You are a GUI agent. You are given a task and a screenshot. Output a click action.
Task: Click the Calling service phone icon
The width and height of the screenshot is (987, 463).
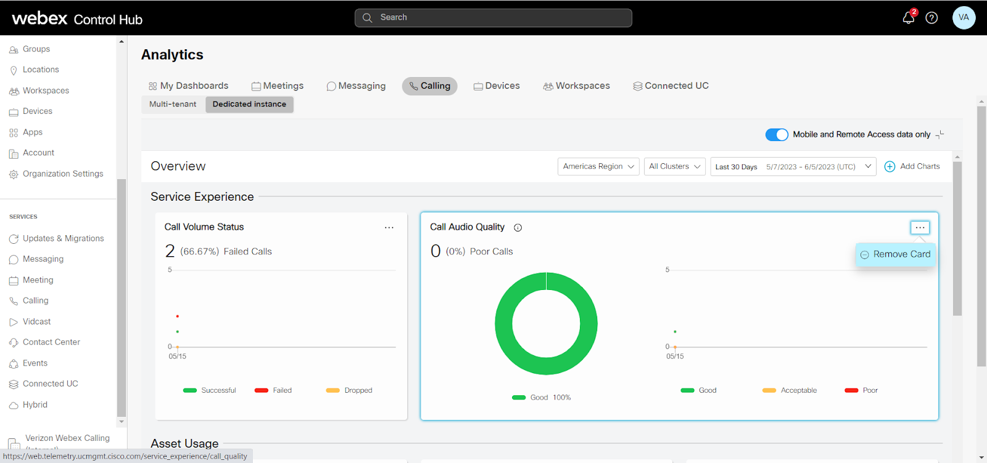point(14,301)
